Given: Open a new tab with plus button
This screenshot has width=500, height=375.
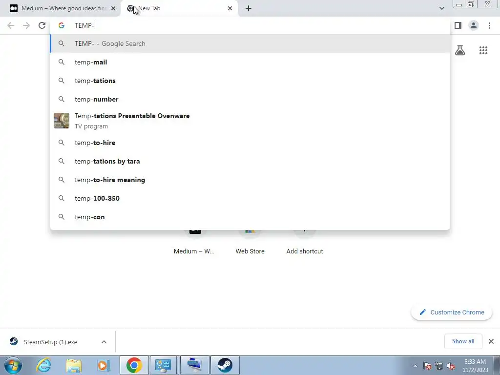Looking at the screenshot, I should [x=249, y=8].
